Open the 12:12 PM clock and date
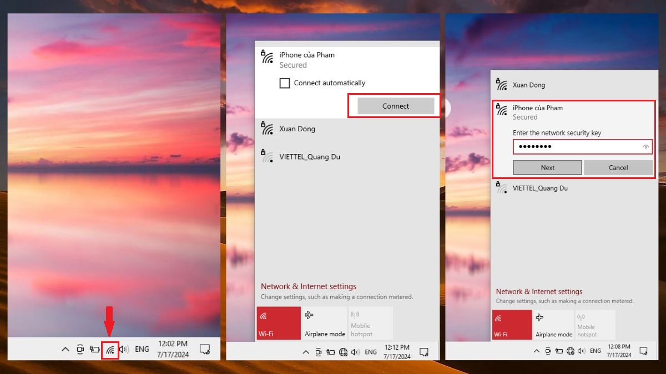This screenshot has height=374, width=666. click(x=397, y=352)
